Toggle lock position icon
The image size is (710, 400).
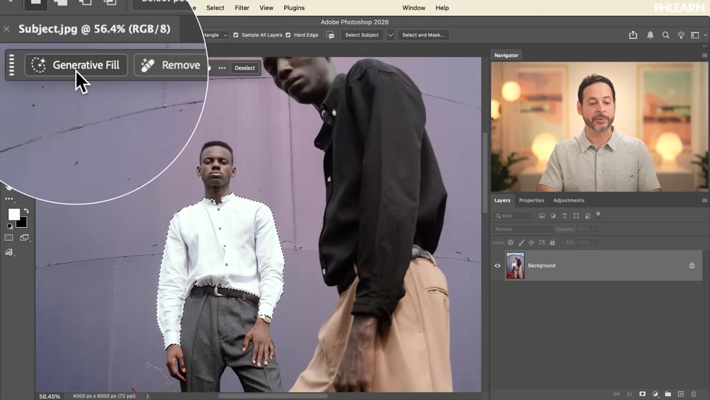pos(531,243)
